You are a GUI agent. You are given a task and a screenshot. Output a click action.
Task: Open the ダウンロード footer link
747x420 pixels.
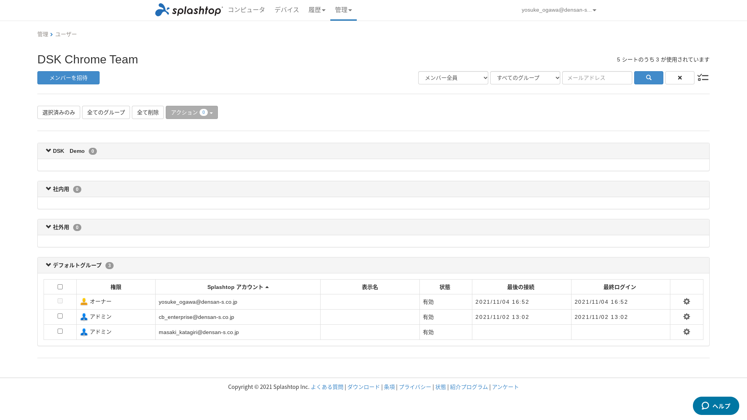pyautogui.click(x=363, y=387)
